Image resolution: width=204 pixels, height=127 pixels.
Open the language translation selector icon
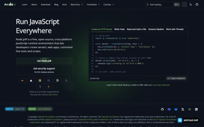pos(191,4)
